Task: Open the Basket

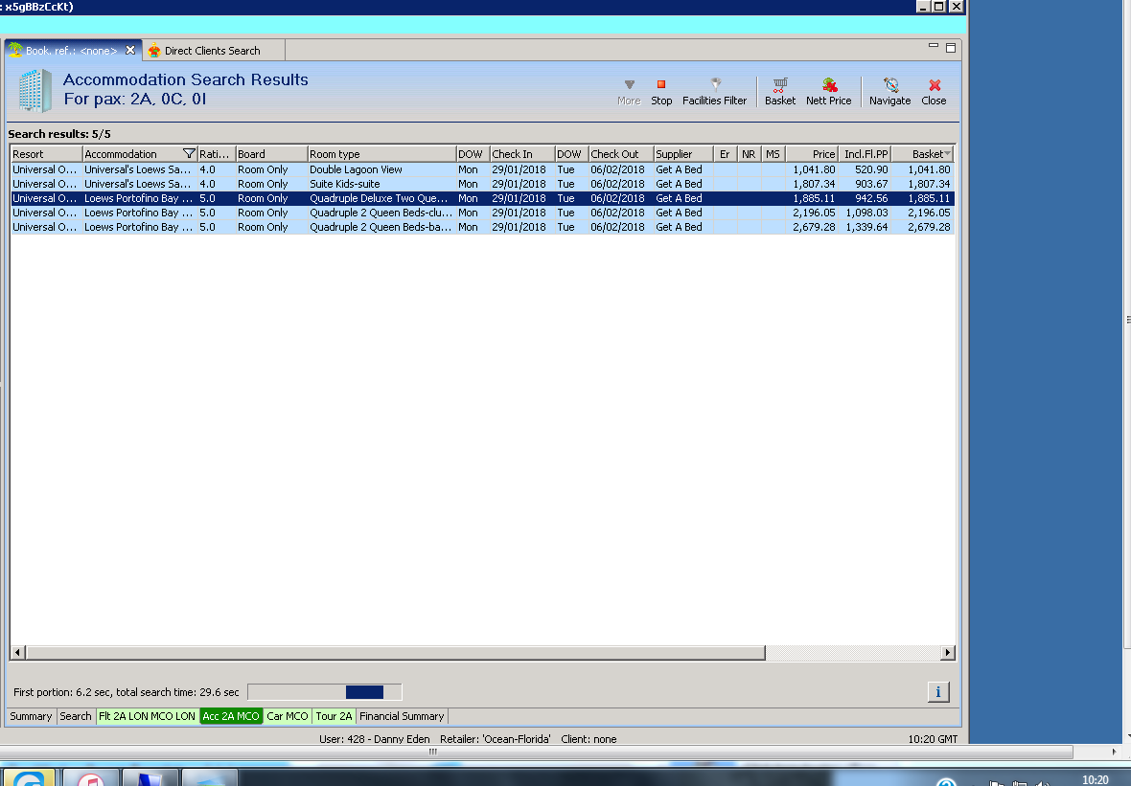Action: coord(780,92)
